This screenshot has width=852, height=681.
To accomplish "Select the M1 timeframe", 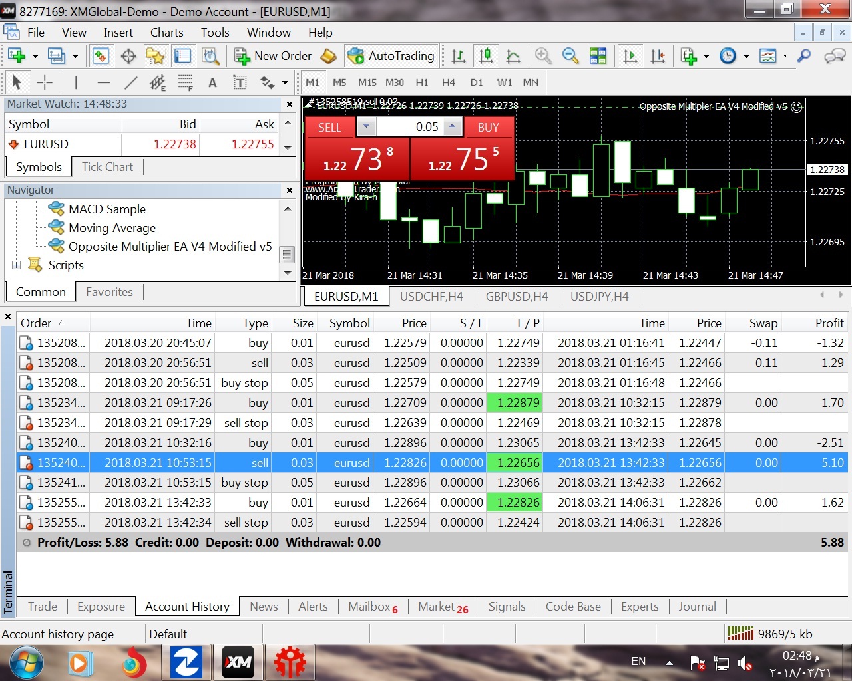I will point(312,82).
